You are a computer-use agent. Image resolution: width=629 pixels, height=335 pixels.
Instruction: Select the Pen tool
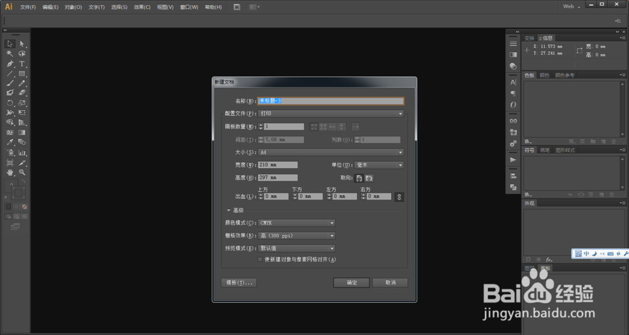point(10,64)
